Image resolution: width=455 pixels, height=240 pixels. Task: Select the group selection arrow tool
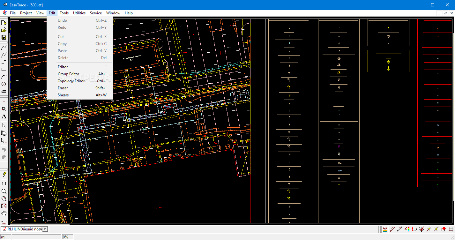[x=4, y=133]
